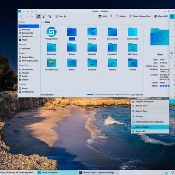175x175 pixels.
Task: Click the Cloud (folder) status bar text
Action: click(47, 95)
